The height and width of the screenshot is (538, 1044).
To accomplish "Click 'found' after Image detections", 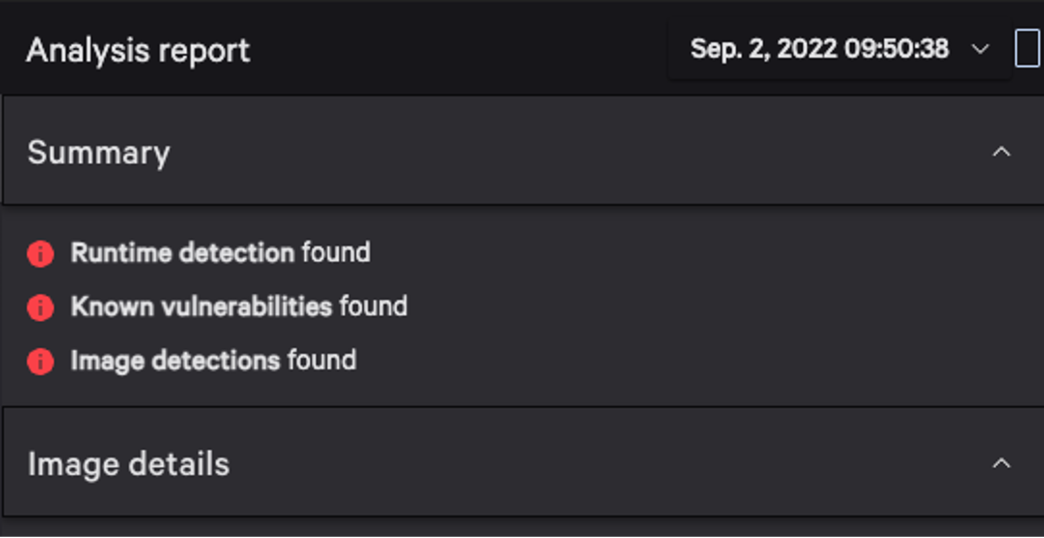I will (x=322, y=360).
